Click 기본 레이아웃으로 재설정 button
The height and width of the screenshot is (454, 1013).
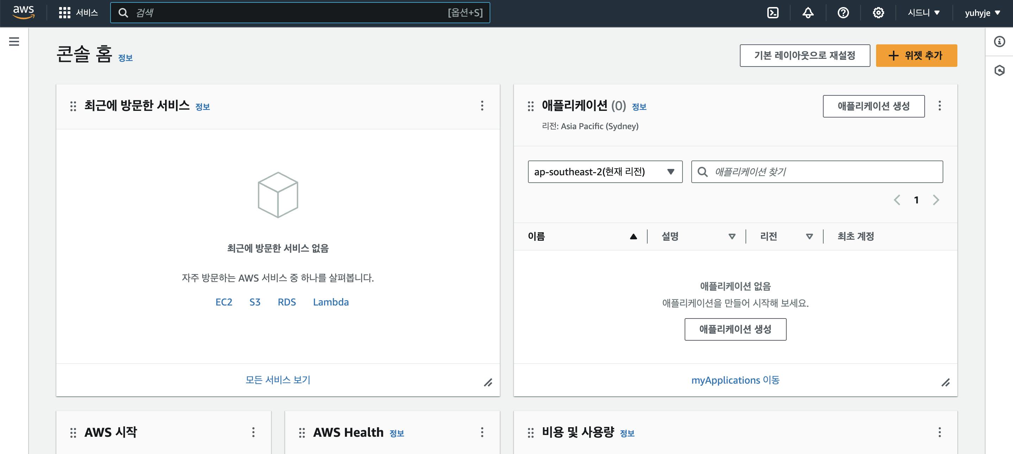[805, 55]
